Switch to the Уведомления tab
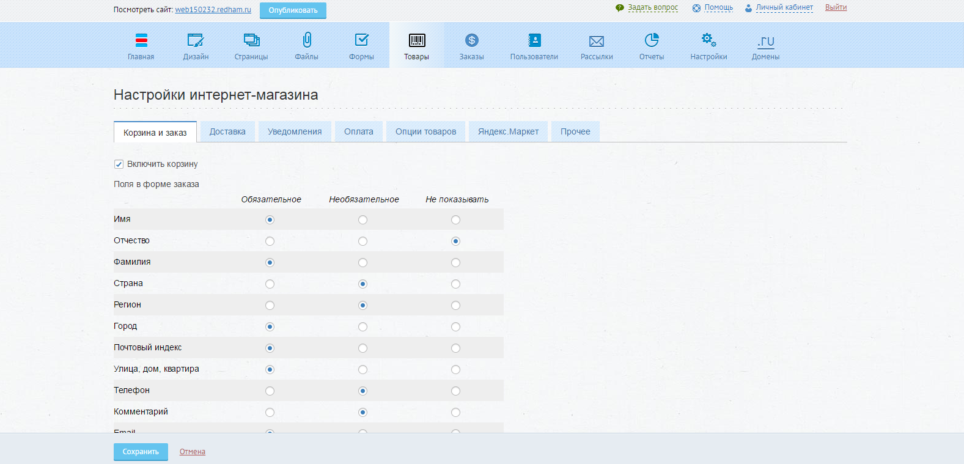The image size is (964, 464). (x=295, y=131)
